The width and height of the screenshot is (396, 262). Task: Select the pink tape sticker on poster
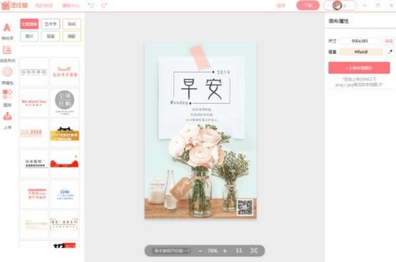200,57
